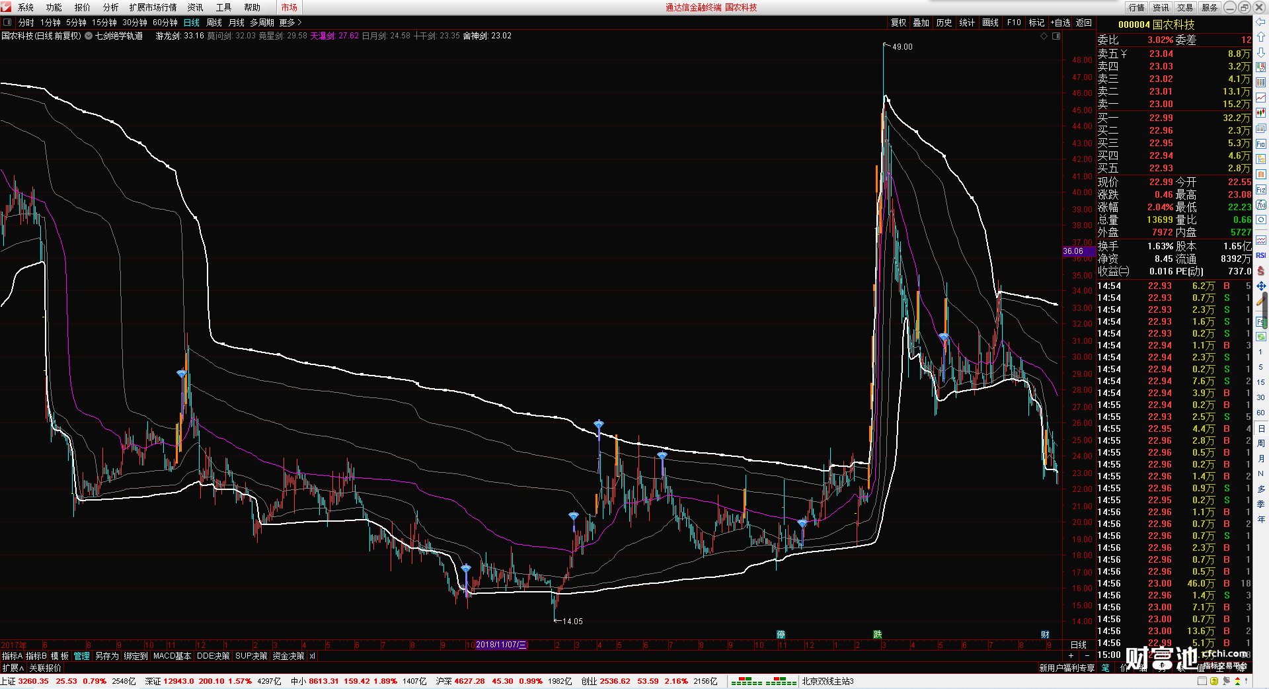Click the + zoom-in button below price axis
Viewport: 1269px width, 689px height.
(1071, 655)
